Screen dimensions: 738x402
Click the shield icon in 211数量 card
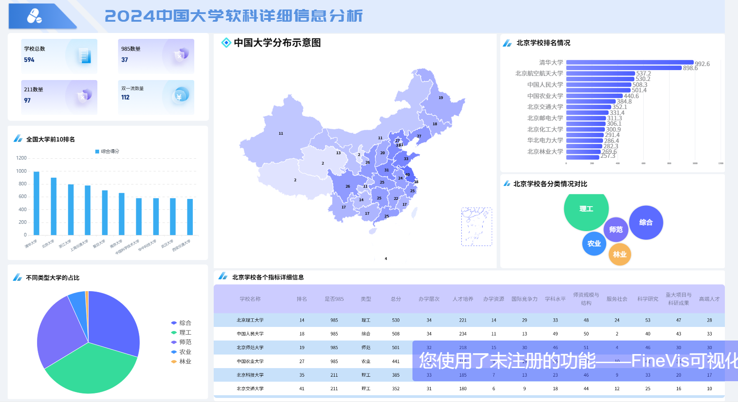pos(83,96)
